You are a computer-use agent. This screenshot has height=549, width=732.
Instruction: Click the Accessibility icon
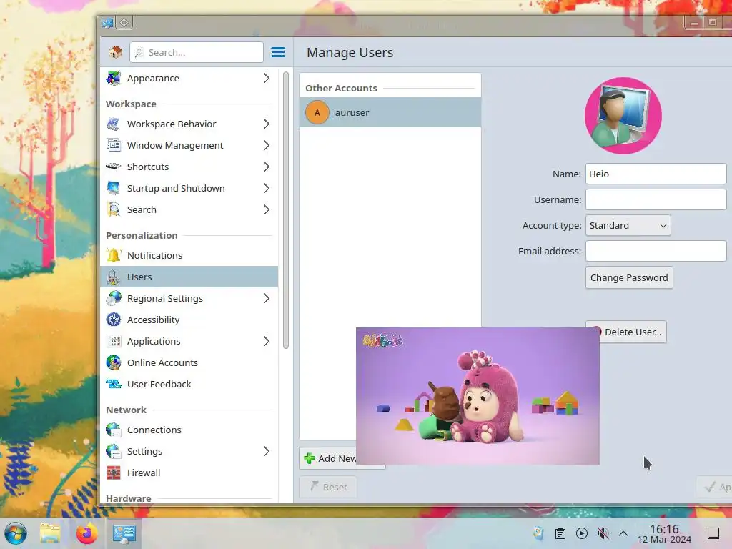[114, 320]
